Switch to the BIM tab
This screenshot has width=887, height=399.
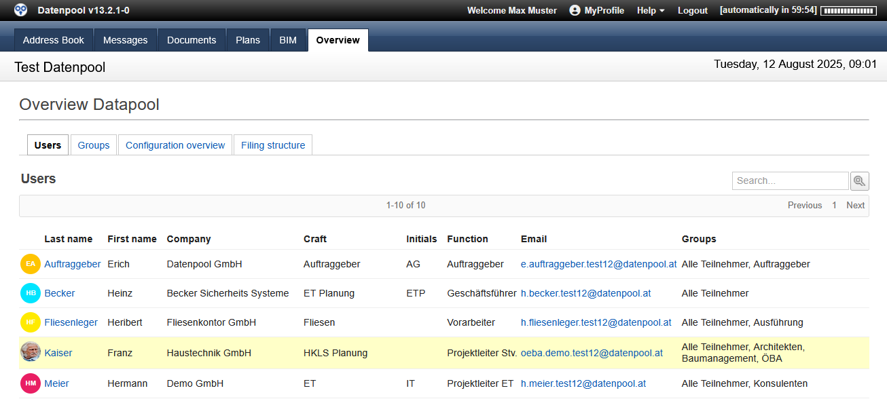(x=288, y=40)
